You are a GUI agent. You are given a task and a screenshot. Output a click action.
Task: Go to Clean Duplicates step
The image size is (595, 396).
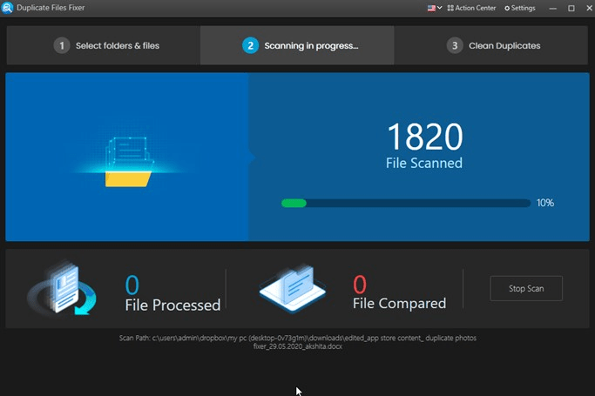pos(491,45)
